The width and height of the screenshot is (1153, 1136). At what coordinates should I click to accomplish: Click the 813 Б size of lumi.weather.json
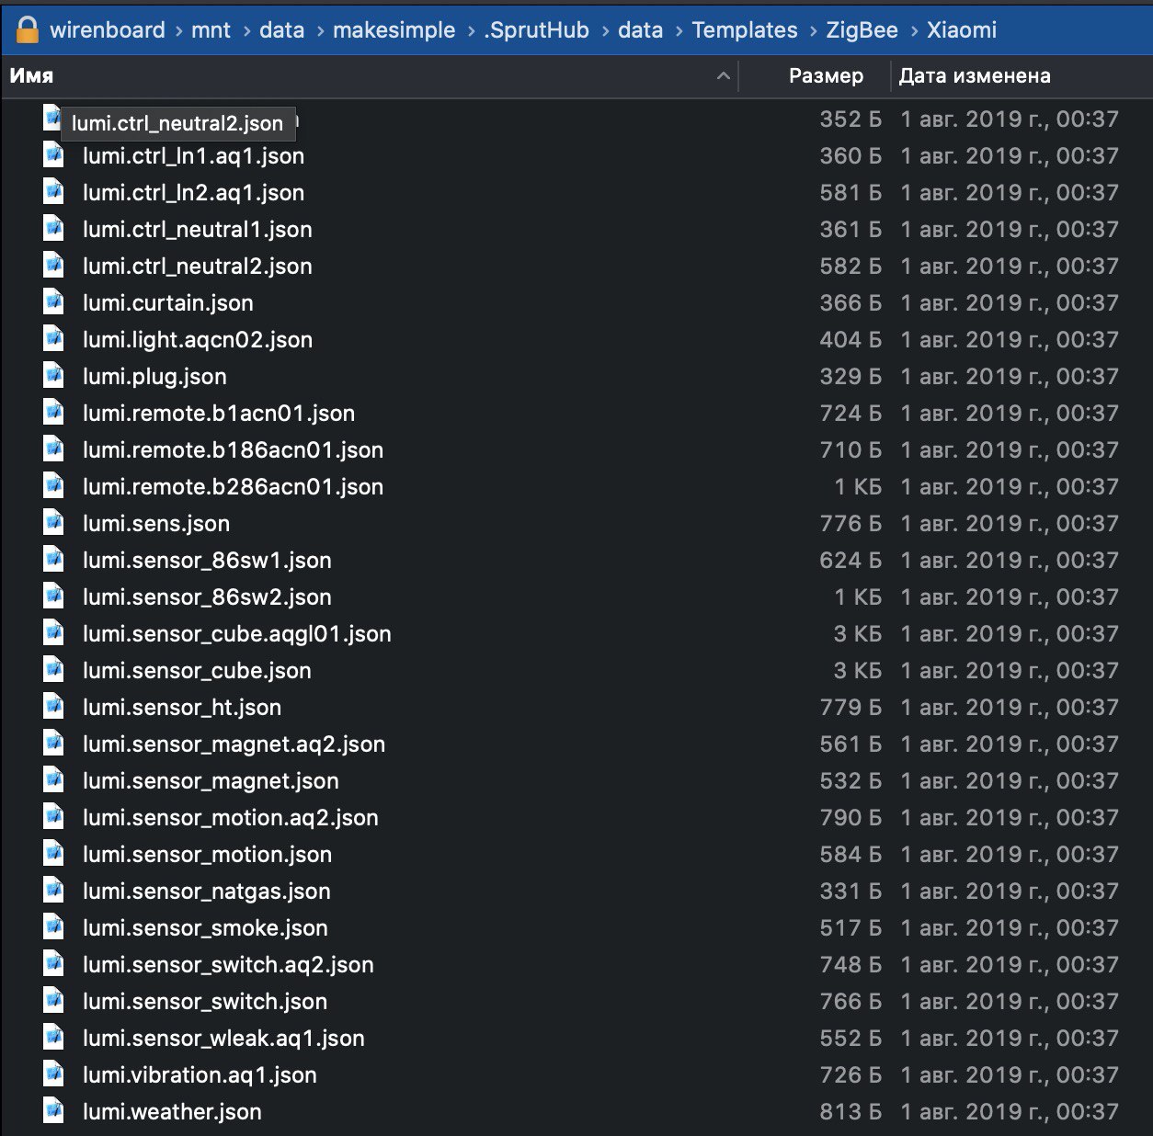tap(850, 1112)
